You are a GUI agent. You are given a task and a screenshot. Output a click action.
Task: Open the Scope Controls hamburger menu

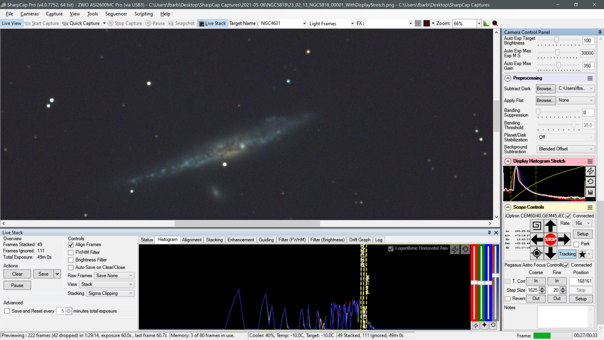coord(590,208)
